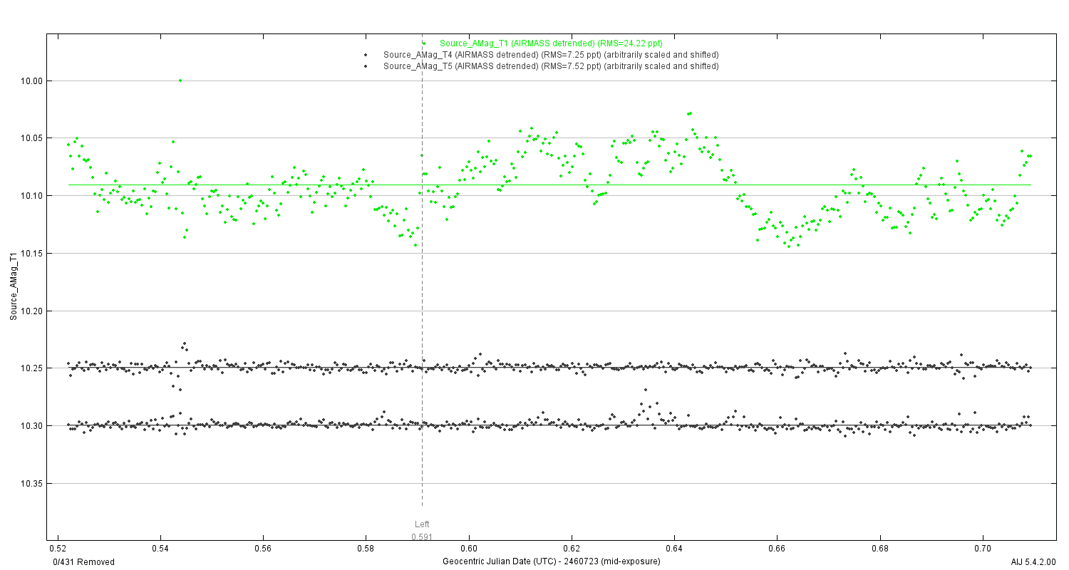Click the 0.58 x-axis tick label
The image size is (1069, 570).
pyautogui.click(x=366, y=549)
